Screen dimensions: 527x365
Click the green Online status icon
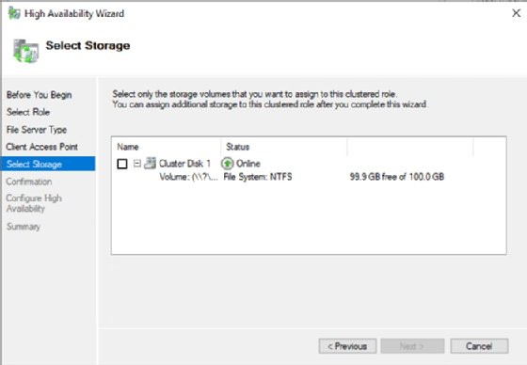pyautogui.click(x=227, y=164)
